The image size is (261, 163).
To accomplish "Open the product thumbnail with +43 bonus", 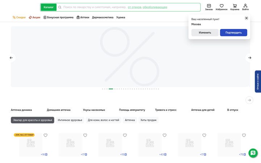I will tap(150, 145).
